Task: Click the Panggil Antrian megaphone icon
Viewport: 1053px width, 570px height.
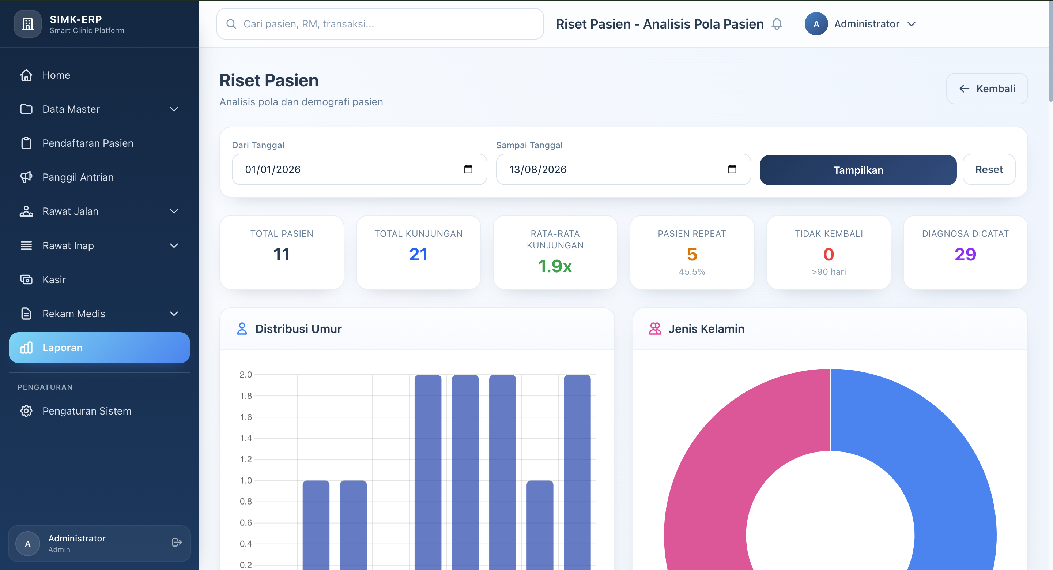Action: 26,177
